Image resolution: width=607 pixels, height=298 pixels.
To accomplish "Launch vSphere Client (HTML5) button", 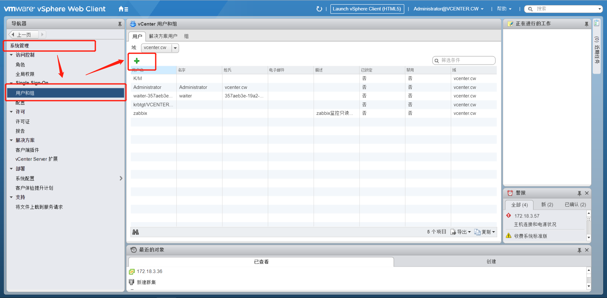I will pyautogui.click(x=367, y=9).
